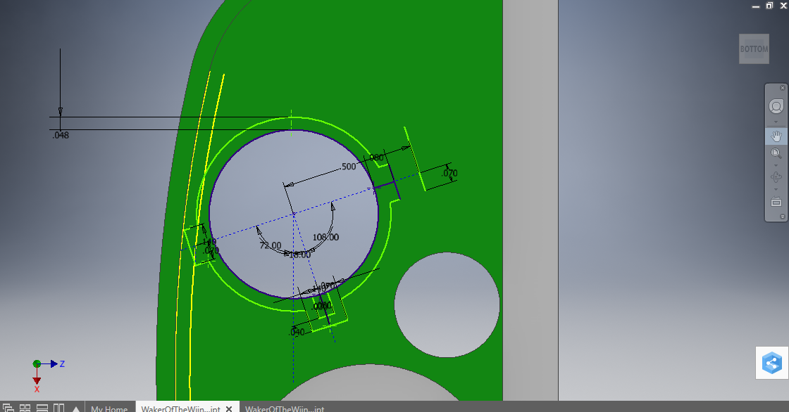Select the 18.00 angle dimension
789x412 pixels.
(x=300, y=255)
